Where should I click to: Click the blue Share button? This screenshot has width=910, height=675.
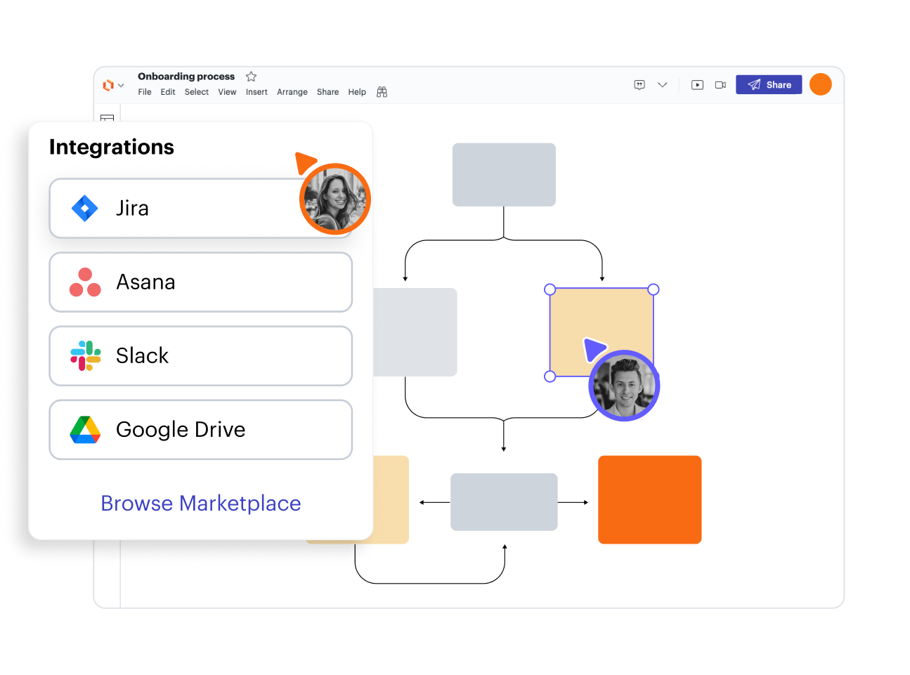tap(769, 85)
